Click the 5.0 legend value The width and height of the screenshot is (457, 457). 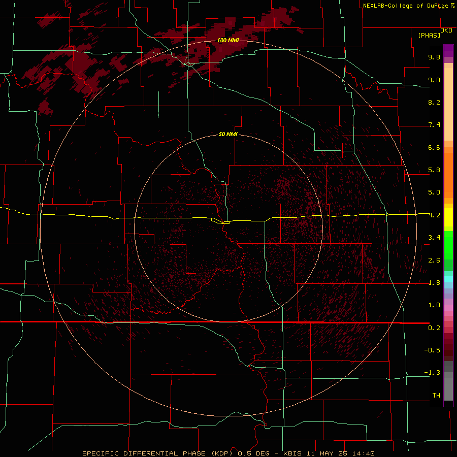(x=434, y=192)
